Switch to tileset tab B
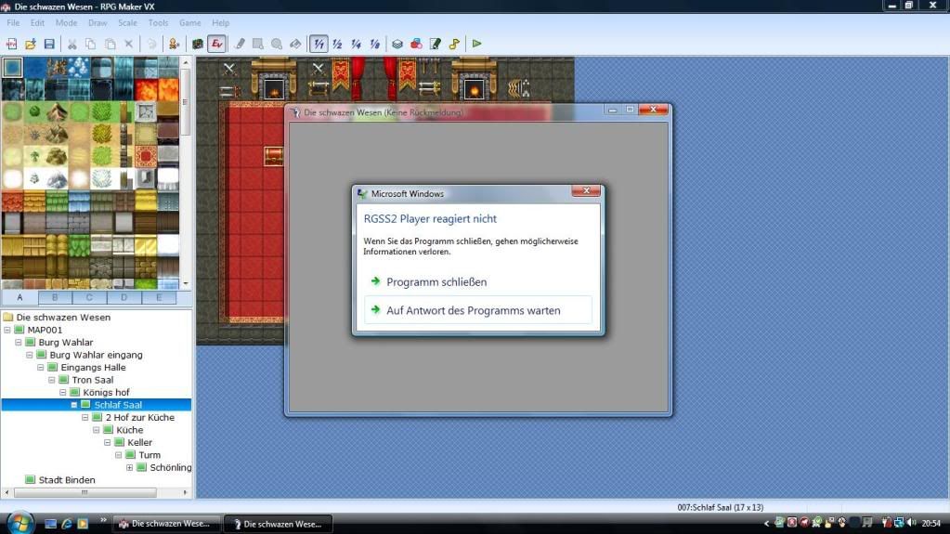This screenshot has width=950, height=534. [x=55, y=297]
